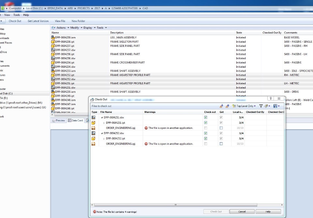The image size is (313, 218).
Task: Click the assembly icon of DPP-0694259.iam
Action: 53,37
